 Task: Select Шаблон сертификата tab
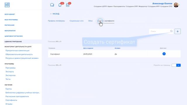[106, 21]
